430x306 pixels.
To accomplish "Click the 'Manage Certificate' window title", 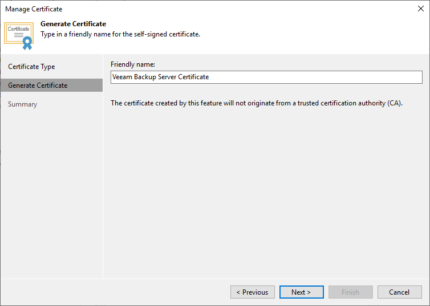I will (34, 9).
